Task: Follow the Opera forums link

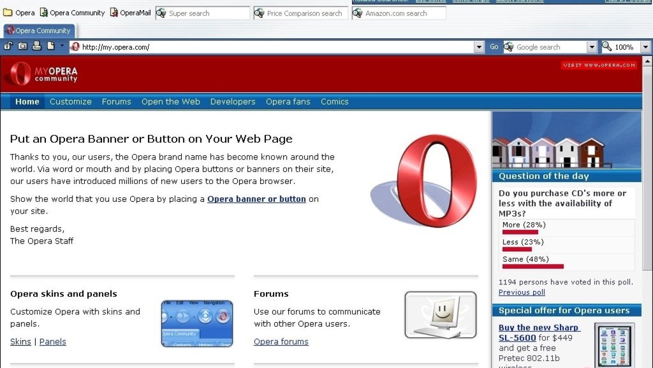Action: (x=281, y=341)
